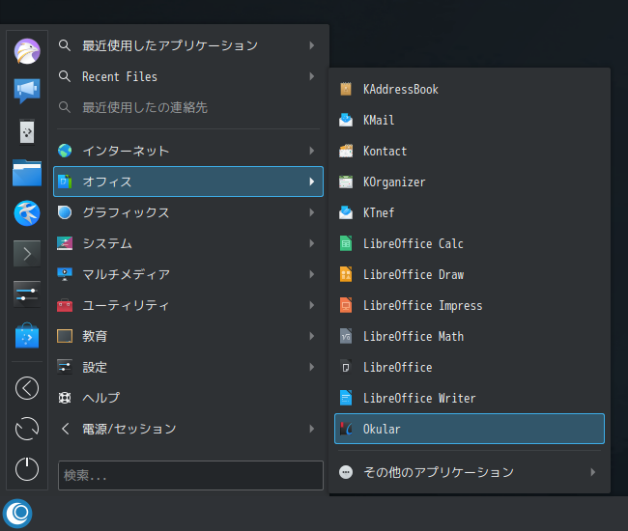
Task: Open KDE Connect phone icon in favorites
Action: tap(27, 131)
